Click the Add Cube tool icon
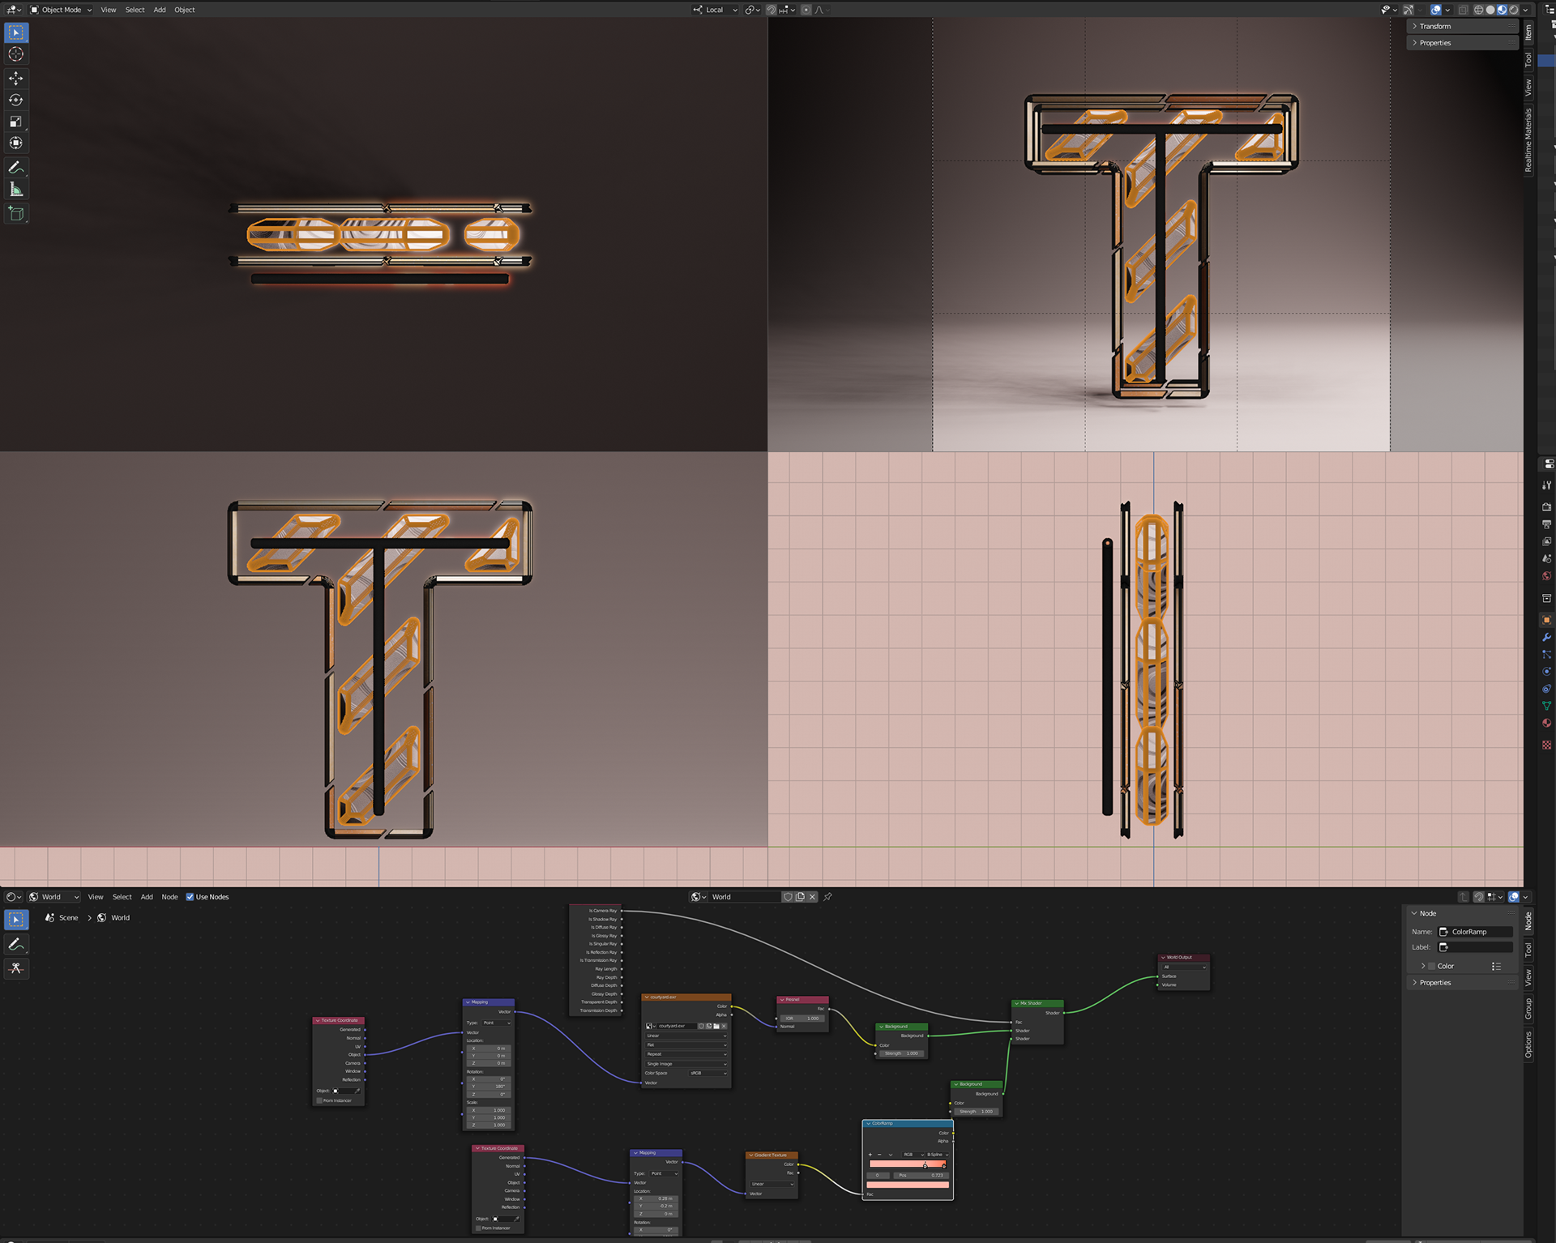 pyautogui.click(x=15, y=213)
